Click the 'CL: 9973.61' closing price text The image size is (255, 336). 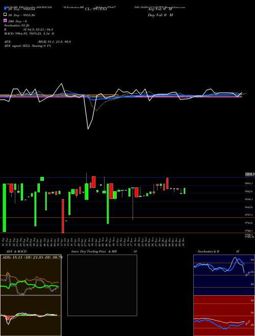pos(96,9)
